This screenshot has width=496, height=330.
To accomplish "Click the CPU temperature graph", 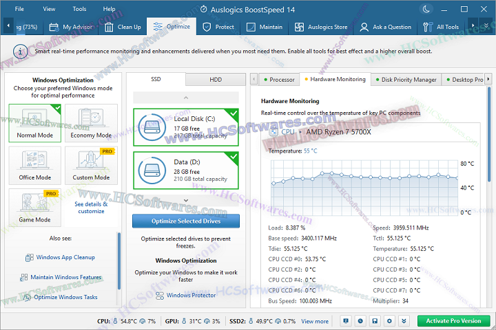I will (364, 188).
